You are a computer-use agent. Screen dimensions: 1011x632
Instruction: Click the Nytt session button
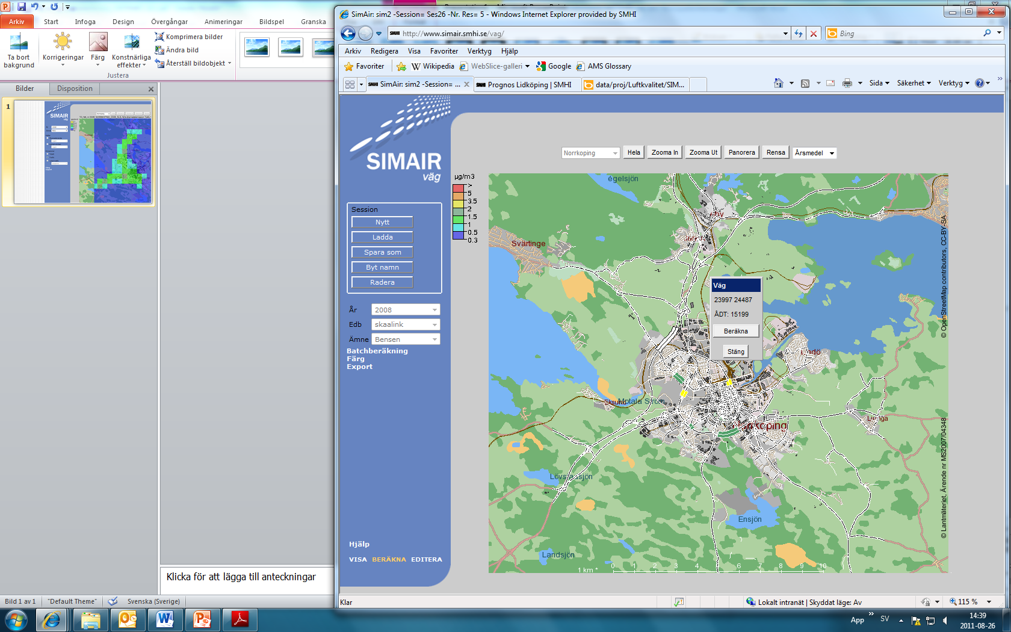(x=382, y=222)
